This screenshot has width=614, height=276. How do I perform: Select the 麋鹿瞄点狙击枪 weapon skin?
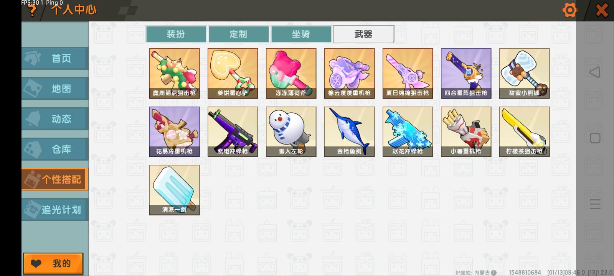tap(174, 73)
